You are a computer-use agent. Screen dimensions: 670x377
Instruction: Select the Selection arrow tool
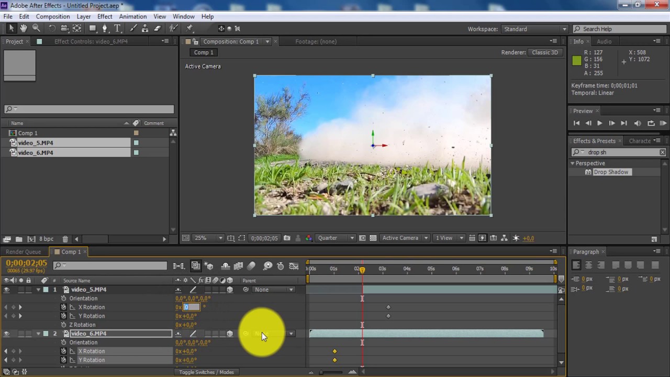[x=12, y=28]
